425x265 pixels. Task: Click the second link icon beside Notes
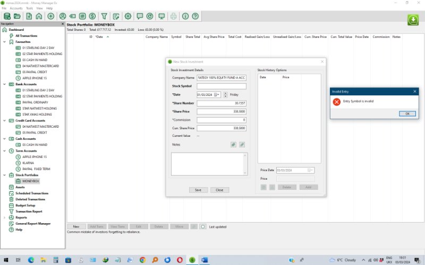pyautogui.click(x=242, y=144)
